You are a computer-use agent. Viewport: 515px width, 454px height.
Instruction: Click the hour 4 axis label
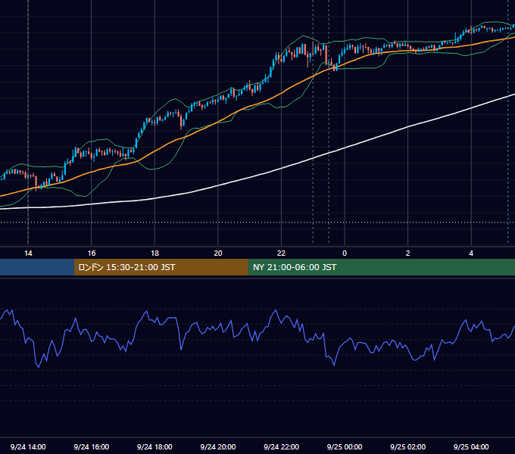pyautogui.click(x=471, y=253)
